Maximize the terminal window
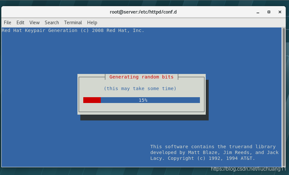The height and width of the screenshot is (175, 289). pos(269,12)
